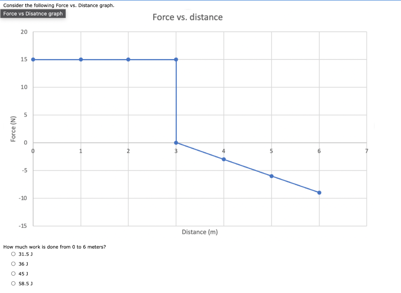This screenshot has width=401, height=293.
Task: Select the data point at 1 meter, 15 N
Action: coord(81,59)
